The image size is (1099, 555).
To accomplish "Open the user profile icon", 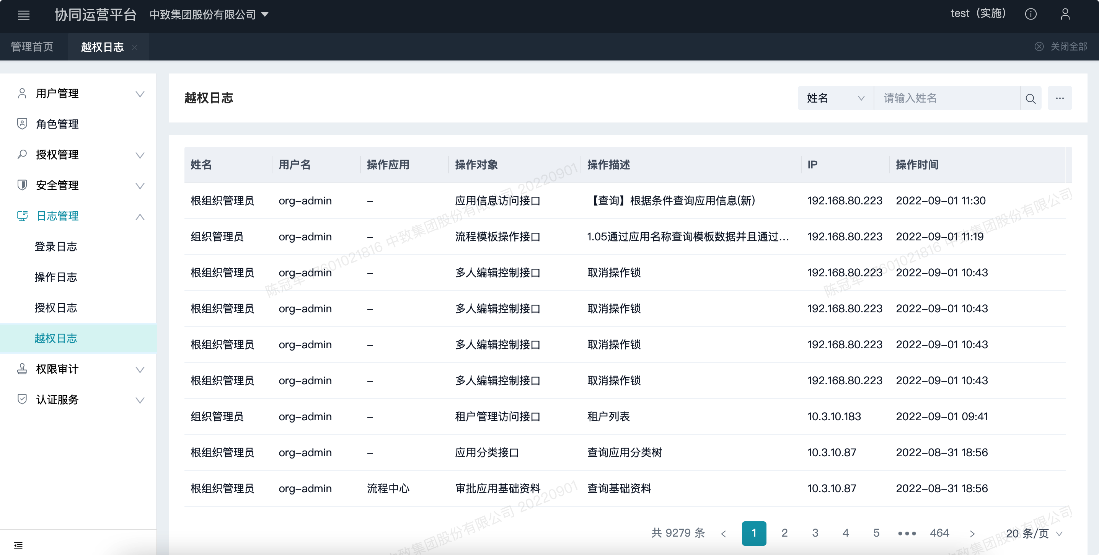I will (x=1065, y=15).
